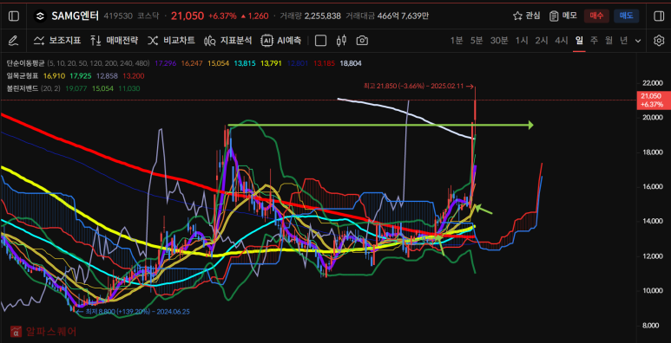Switch to 년 yearly timeframe
The image size is (671, 343).
pyautogui.click(x=624, y=41)
